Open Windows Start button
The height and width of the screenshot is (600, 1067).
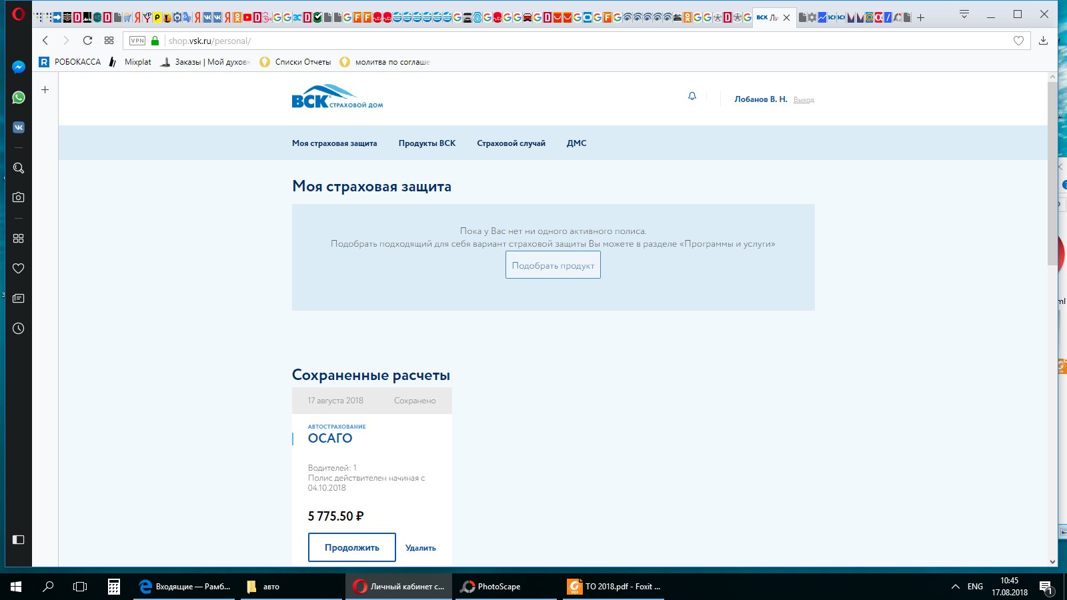click(x=16, y=587)
